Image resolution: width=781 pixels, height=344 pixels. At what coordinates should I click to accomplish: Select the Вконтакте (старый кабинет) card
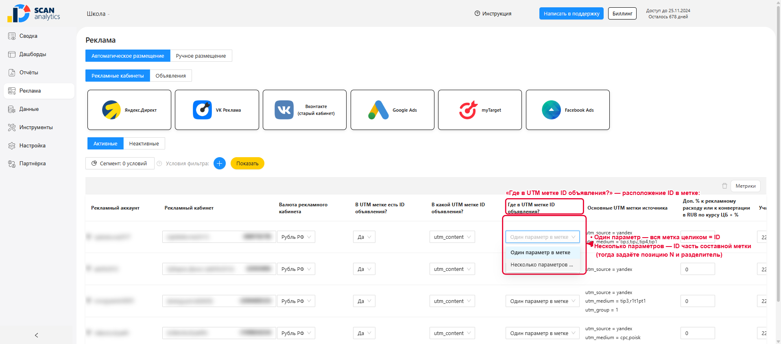click(305, 110)
